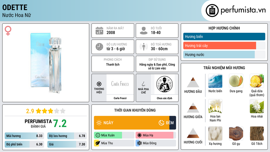Viewport: 270px width, 152px height.
Task: Click the star badge icon above Thương hiệu
Action: tap(99, 84)
